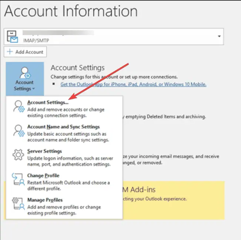Click 'Restart Microsoft Outlook and choose a' text
Image resolution: width=241 pixels, height=240 pixels.
pyautogui.click(x=68, y=183)
